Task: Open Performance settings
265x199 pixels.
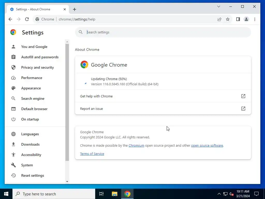Action: 32,78
